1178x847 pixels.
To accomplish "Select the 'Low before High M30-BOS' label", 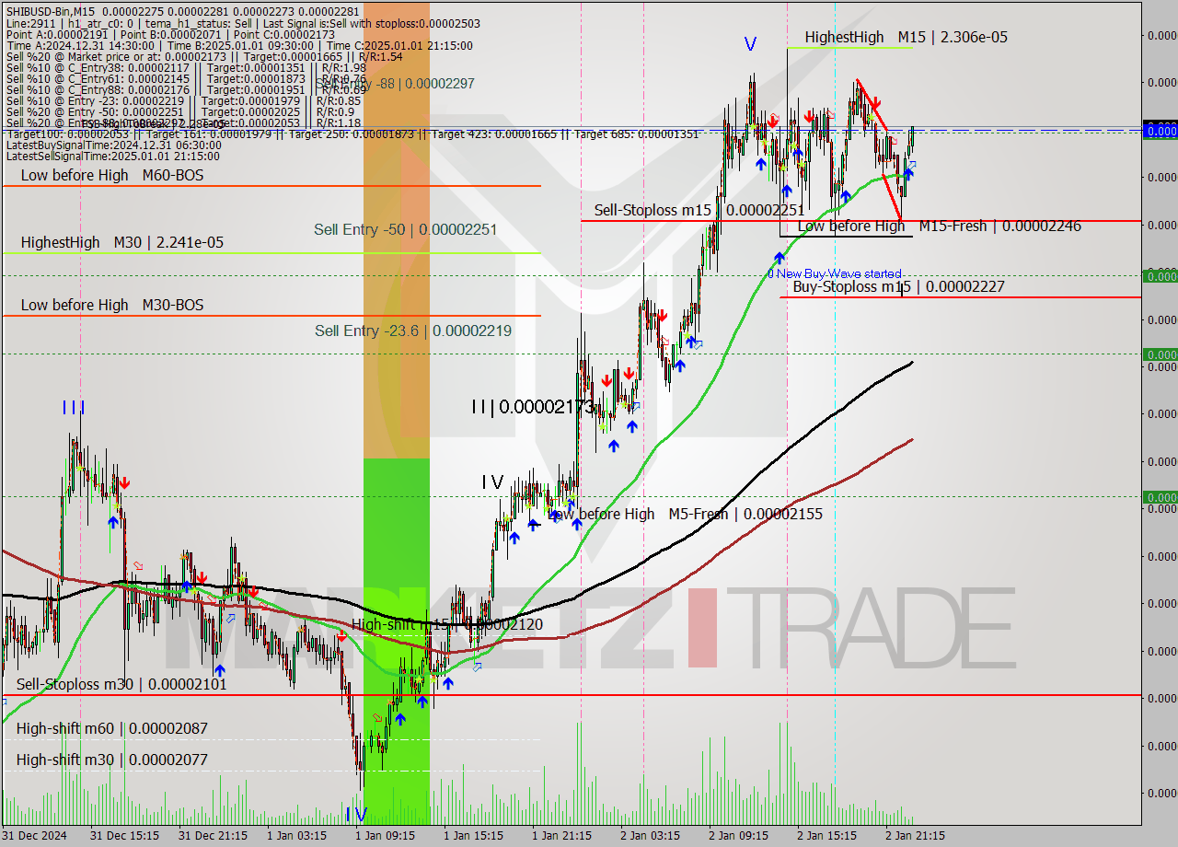I will tap(112, 305).
